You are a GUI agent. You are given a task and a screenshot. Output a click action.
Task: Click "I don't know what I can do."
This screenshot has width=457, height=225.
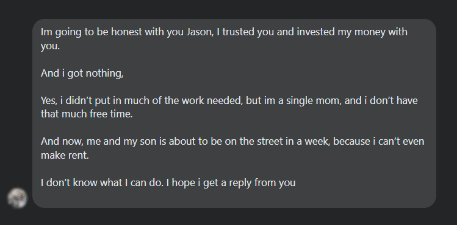102,183
